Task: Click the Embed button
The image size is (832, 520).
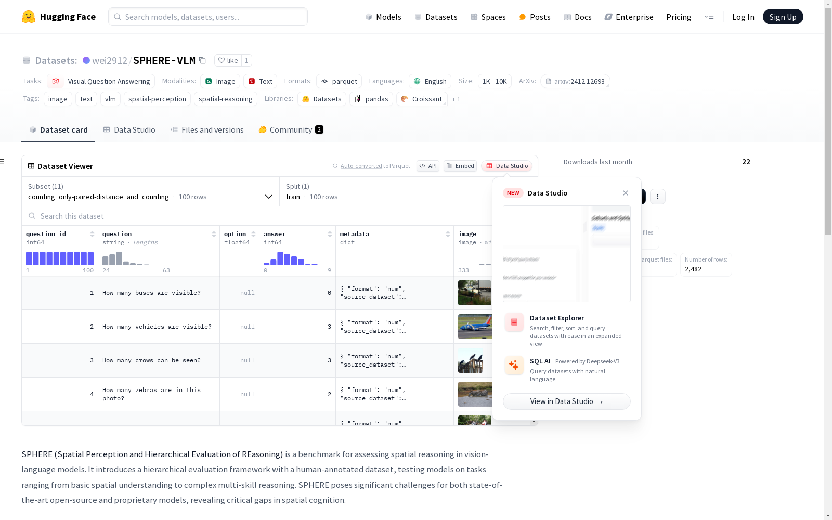Action: coord(460,166)
